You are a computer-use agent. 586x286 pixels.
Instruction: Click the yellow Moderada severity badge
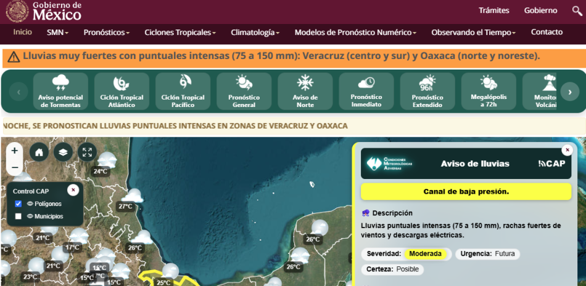point(426,254)
